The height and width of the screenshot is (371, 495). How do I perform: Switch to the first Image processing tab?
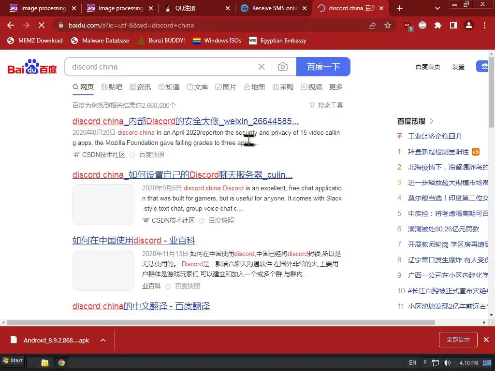coord(42,8)
